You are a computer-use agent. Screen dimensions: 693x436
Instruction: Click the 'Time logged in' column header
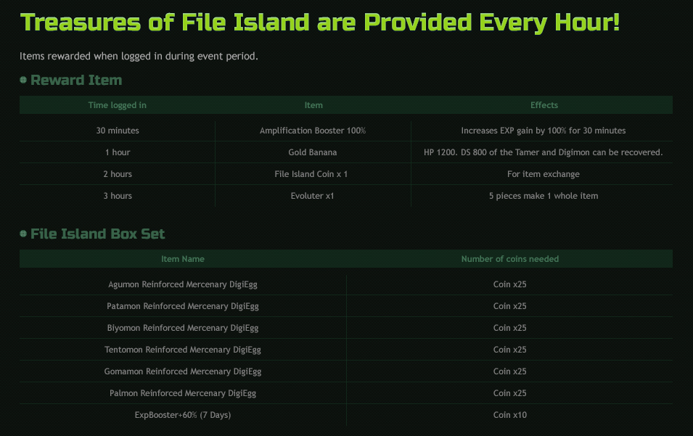117,105
